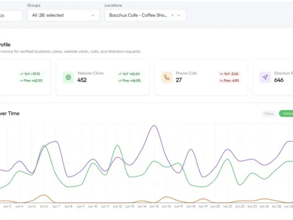Viewport: 293px width, 220px height.
Task: Click the Phone Calls value 27
Action: 179,80
